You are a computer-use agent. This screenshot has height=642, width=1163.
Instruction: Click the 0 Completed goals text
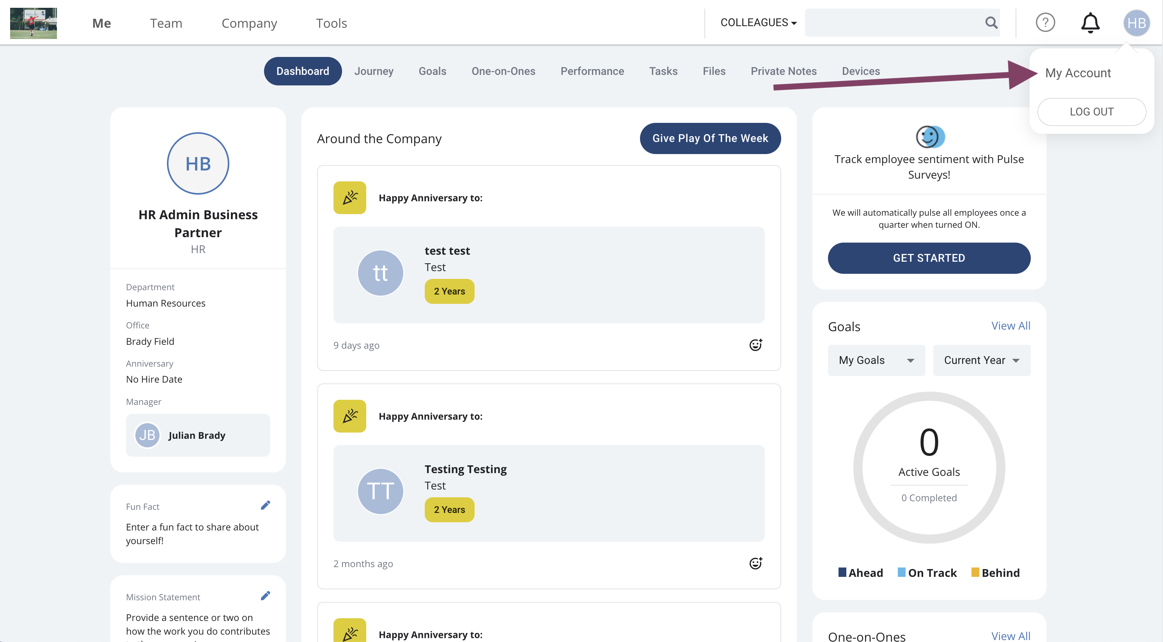pyautogui.click(x=929, y=498)
